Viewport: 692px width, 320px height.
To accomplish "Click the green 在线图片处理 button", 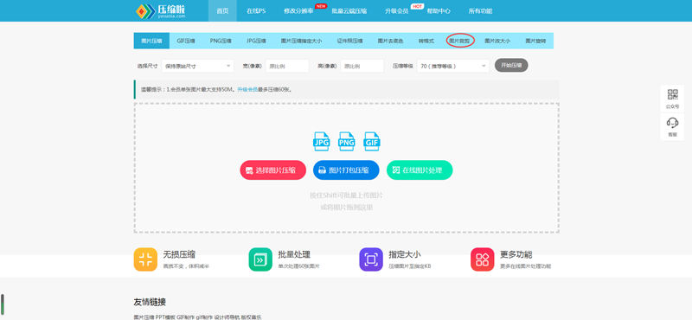I will pos(420,170).
